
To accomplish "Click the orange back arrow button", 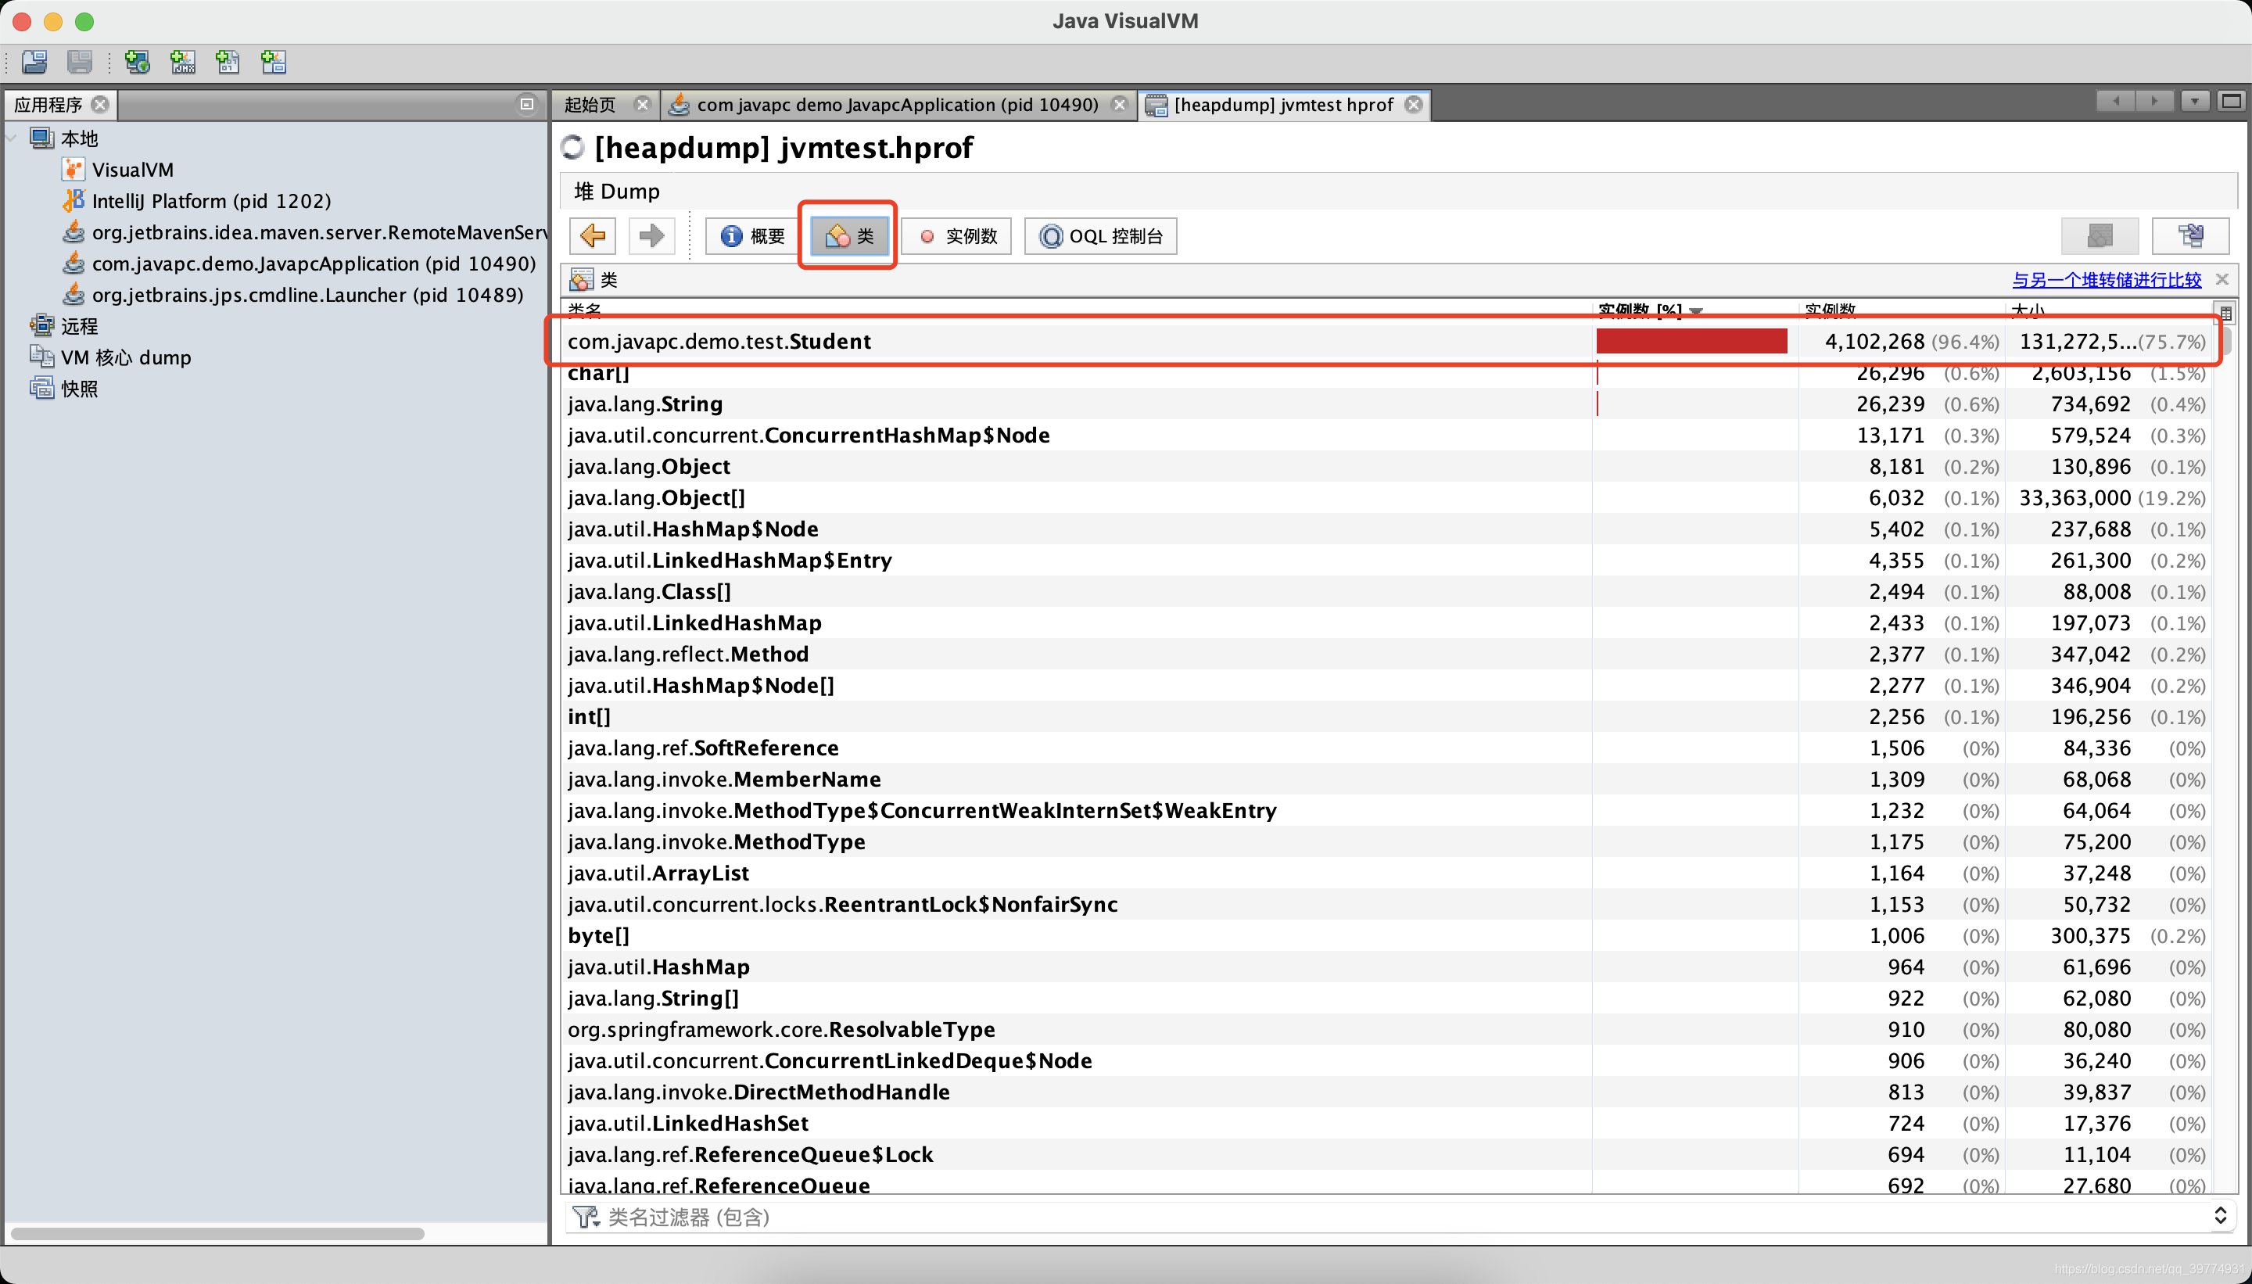I will 592,235.
